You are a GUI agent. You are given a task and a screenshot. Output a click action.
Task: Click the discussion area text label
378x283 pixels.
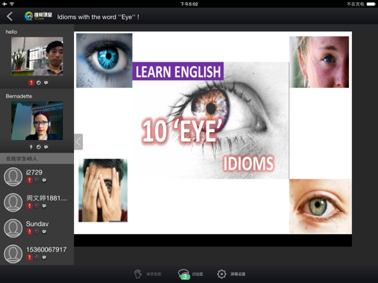coord(198,274)
